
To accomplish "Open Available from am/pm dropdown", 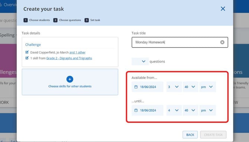I will [207, 87].
